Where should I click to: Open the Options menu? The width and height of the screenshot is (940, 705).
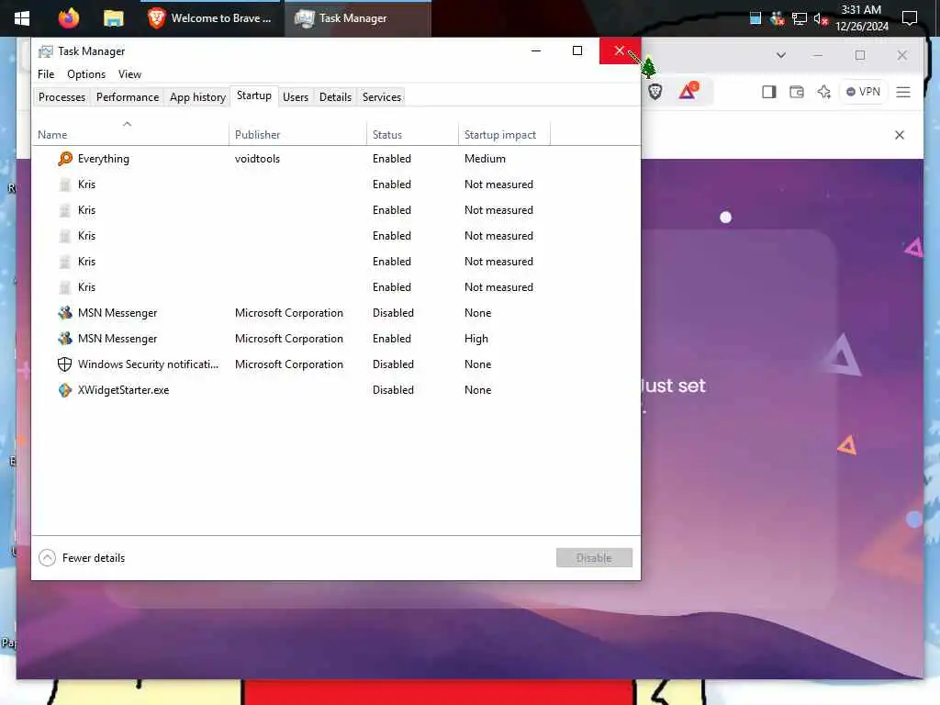click(x=85, y=73)
